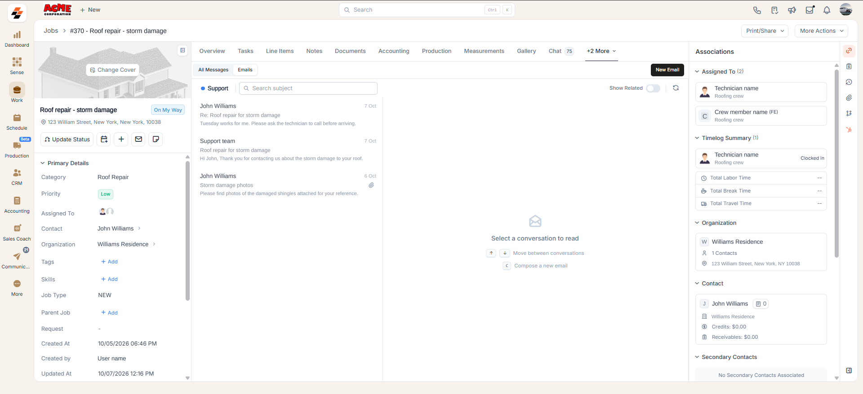Screen dimensions: 863x394
Task: Click the global Search bar
Action: (427, 10)
